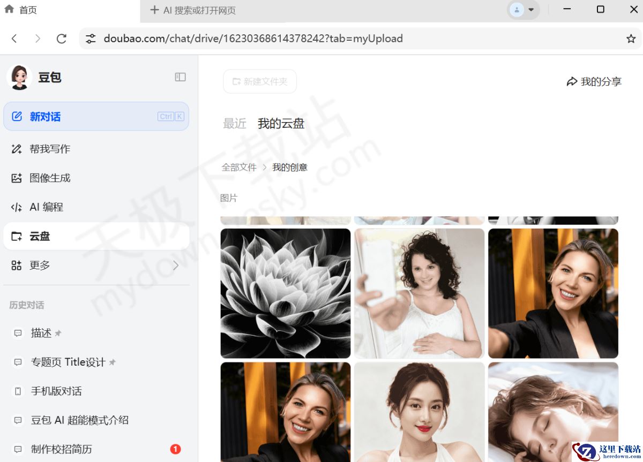The width and height of the screenshot is (643, 462).
Task: Reload the page with the refresh icon
Action: click(x=61, y=39)
